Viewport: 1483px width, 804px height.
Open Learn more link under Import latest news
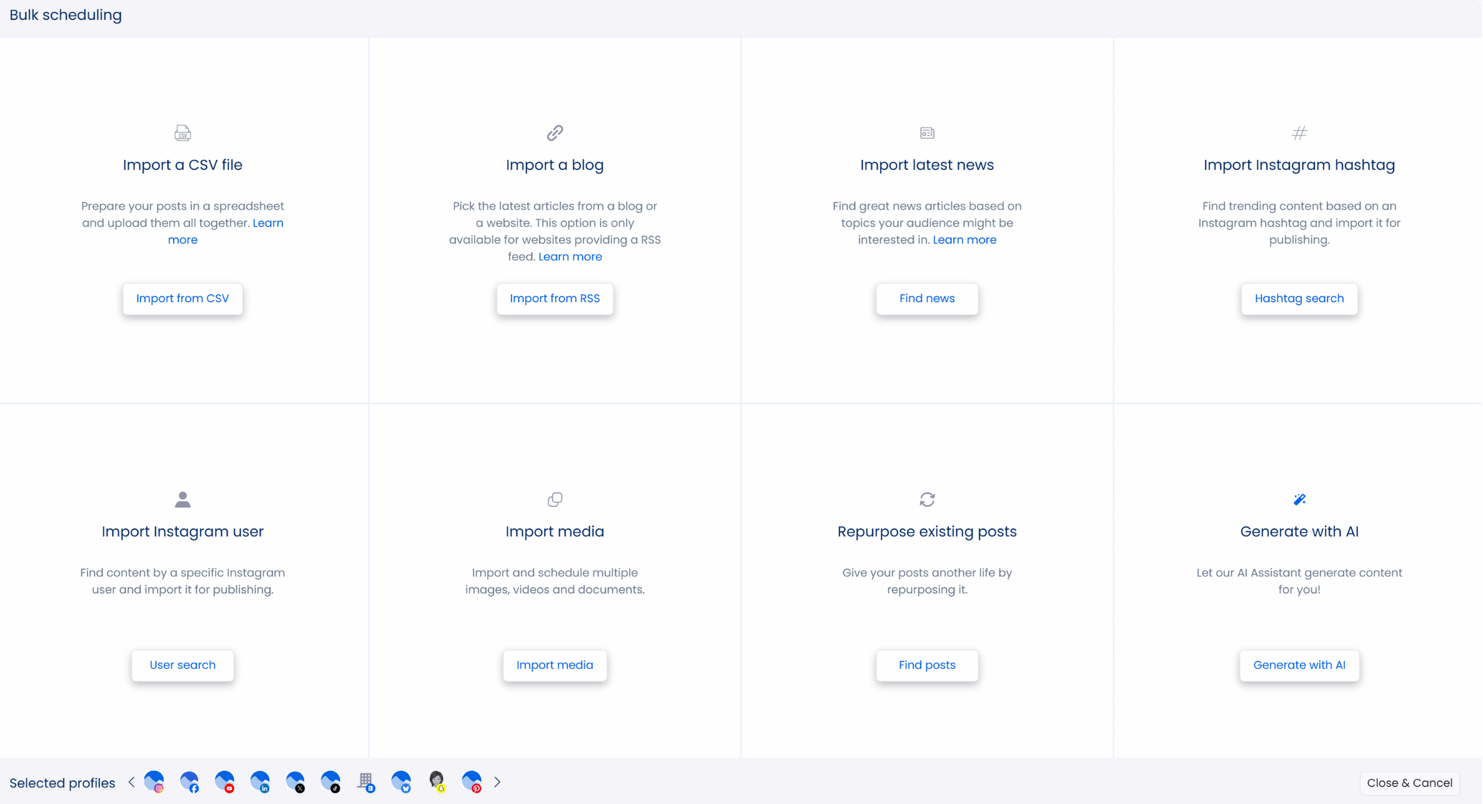coord(964,240)
